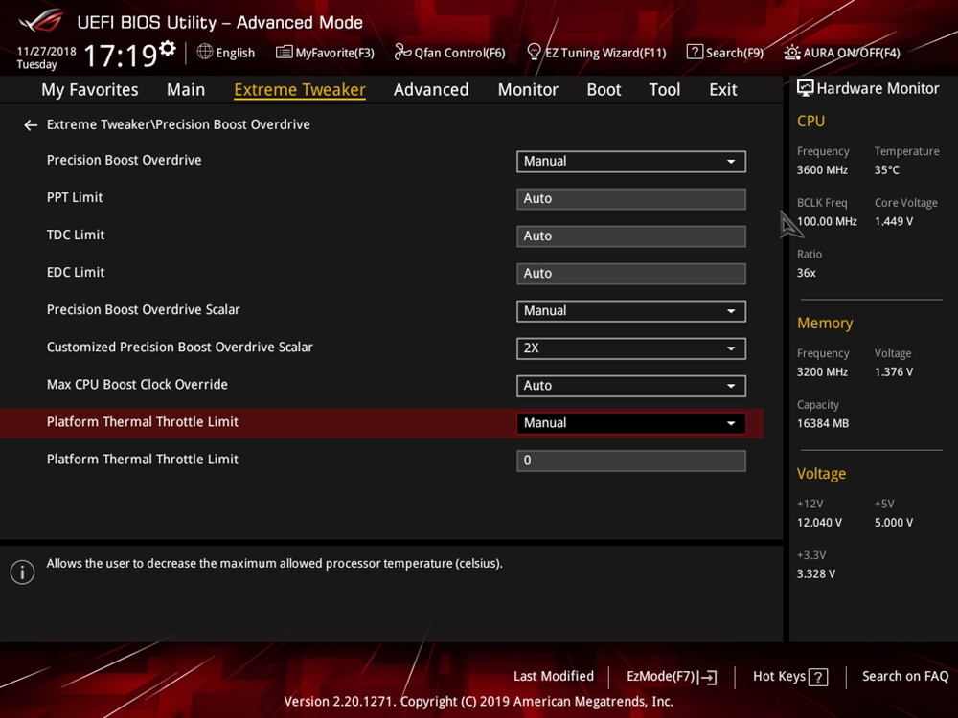Click the Extreme Tweaker\Precision Boost Overdrive breadcrumb

[178, 124]
